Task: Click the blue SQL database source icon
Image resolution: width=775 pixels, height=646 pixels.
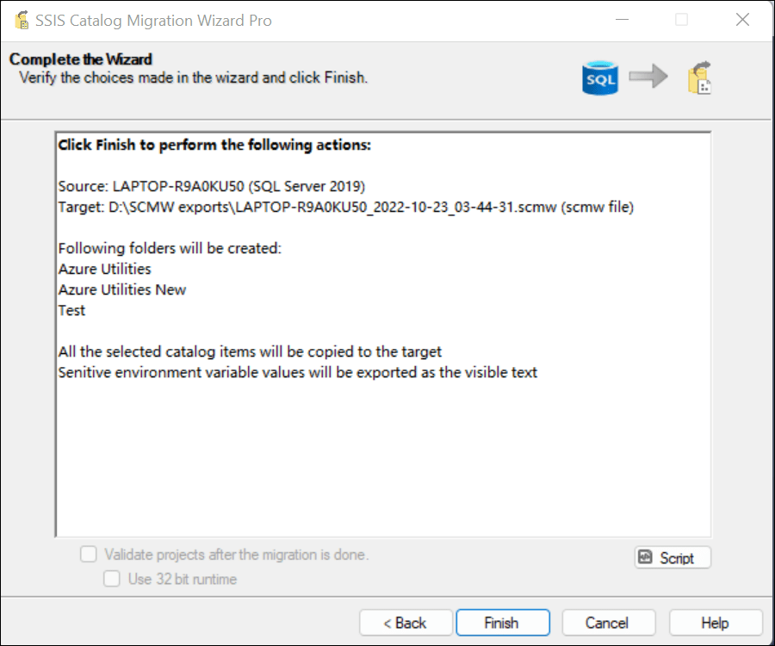Action: [x=600, y=78]
